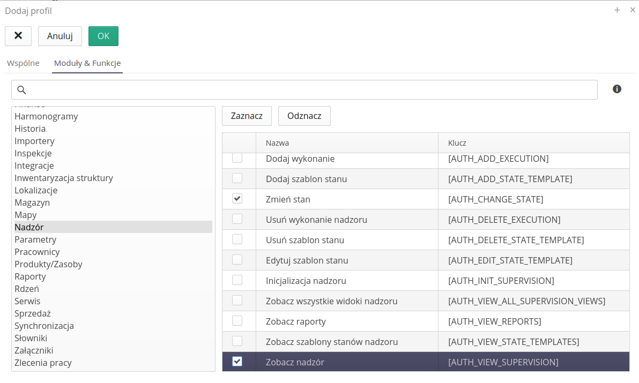Tick the Inicjalizacja nadzoru checkbox

point(237,280)
